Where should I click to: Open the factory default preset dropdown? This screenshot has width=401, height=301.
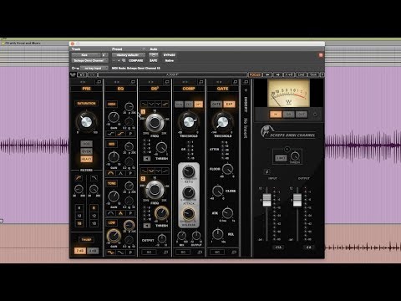tap(129, 55)
